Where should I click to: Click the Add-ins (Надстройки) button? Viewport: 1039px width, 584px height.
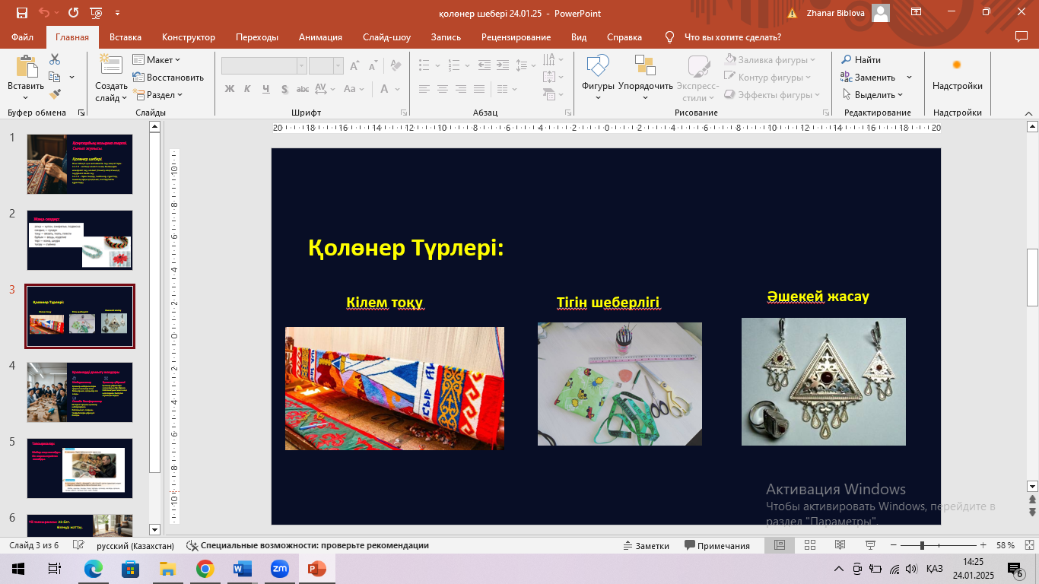(957, 75)
